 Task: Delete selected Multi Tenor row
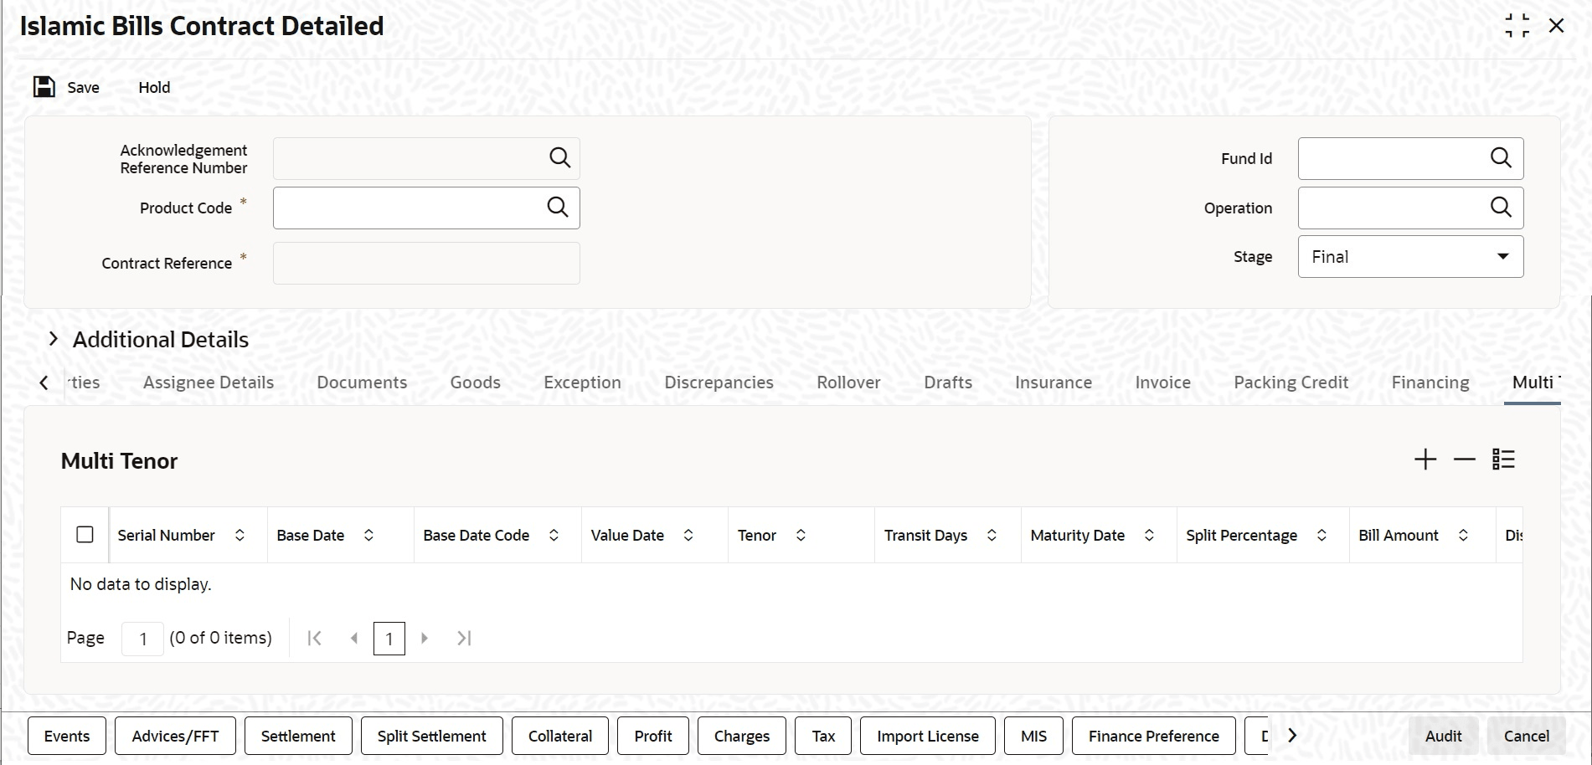click(1464, 460)
